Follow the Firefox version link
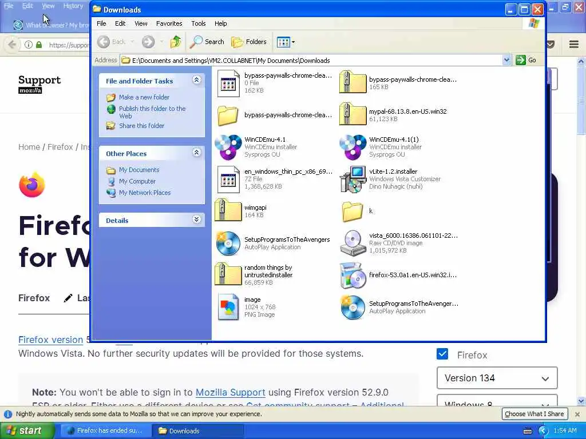This screenshot has width=586, height=439. point(50,340)
